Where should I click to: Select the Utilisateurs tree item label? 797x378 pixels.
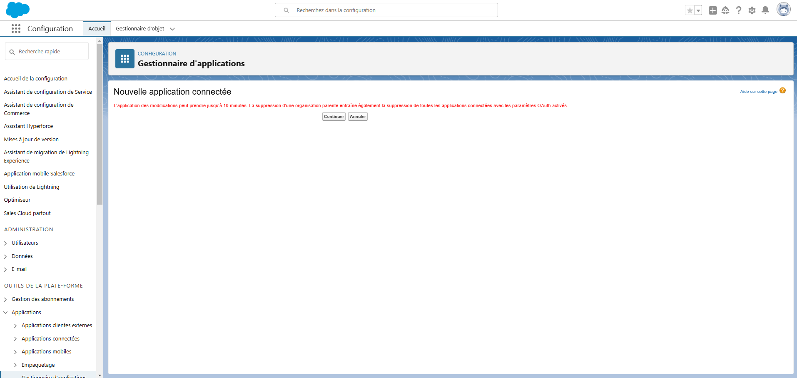click(25, 243)
